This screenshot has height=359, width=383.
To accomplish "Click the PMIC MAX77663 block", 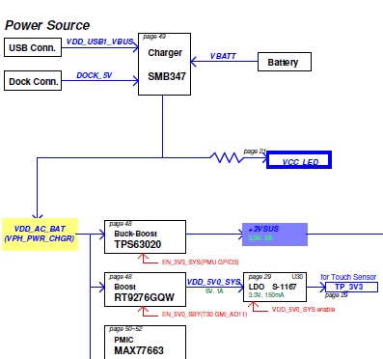I will 145,343.
